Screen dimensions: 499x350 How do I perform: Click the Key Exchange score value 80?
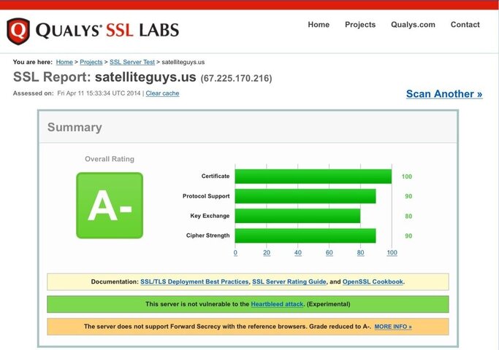(x=408, y=217)
